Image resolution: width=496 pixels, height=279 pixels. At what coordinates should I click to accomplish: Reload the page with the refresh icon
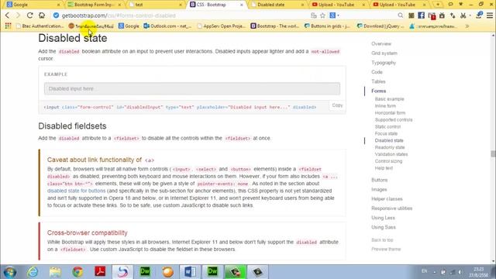[x=29, y=15]
